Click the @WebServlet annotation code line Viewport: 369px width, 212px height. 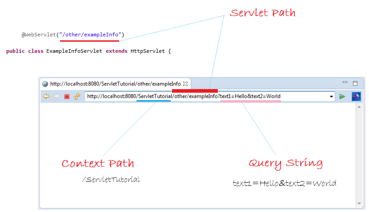click(73, 35)
